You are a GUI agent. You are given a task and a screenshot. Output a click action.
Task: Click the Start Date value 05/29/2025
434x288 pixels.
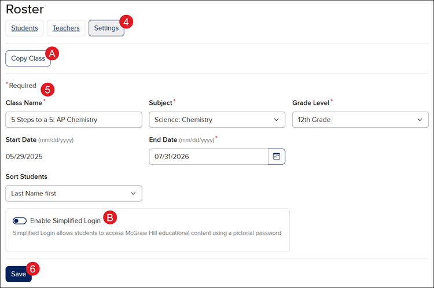pos(24,156)
